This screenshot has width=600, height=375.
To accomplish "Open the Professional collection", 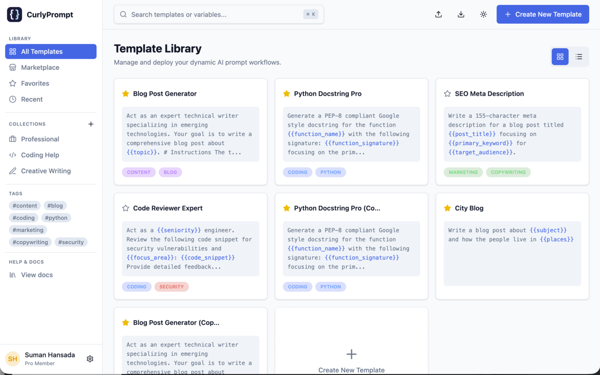I will click(39, 139).
